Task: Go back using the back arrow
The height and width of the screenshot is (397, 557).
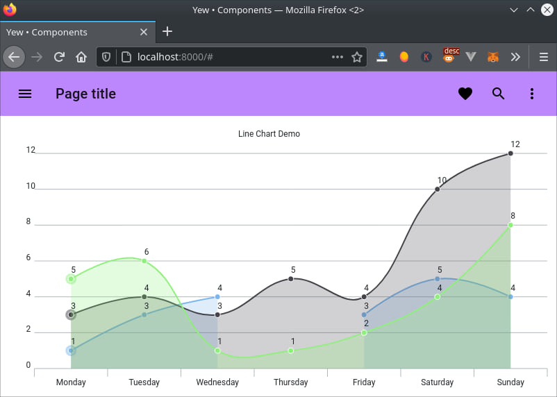Action: coord(14,57)
